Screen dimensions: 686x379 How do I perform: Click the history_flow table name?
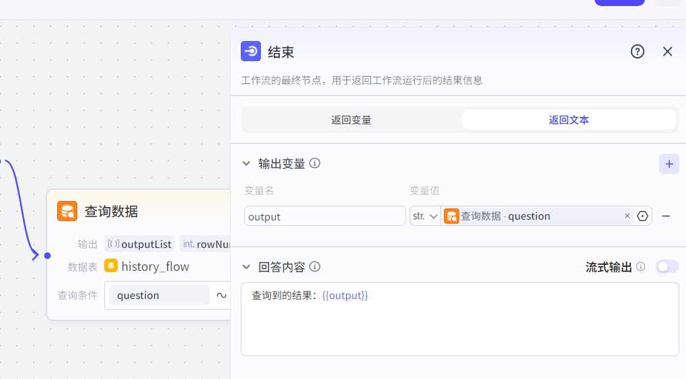coord(155,267)
